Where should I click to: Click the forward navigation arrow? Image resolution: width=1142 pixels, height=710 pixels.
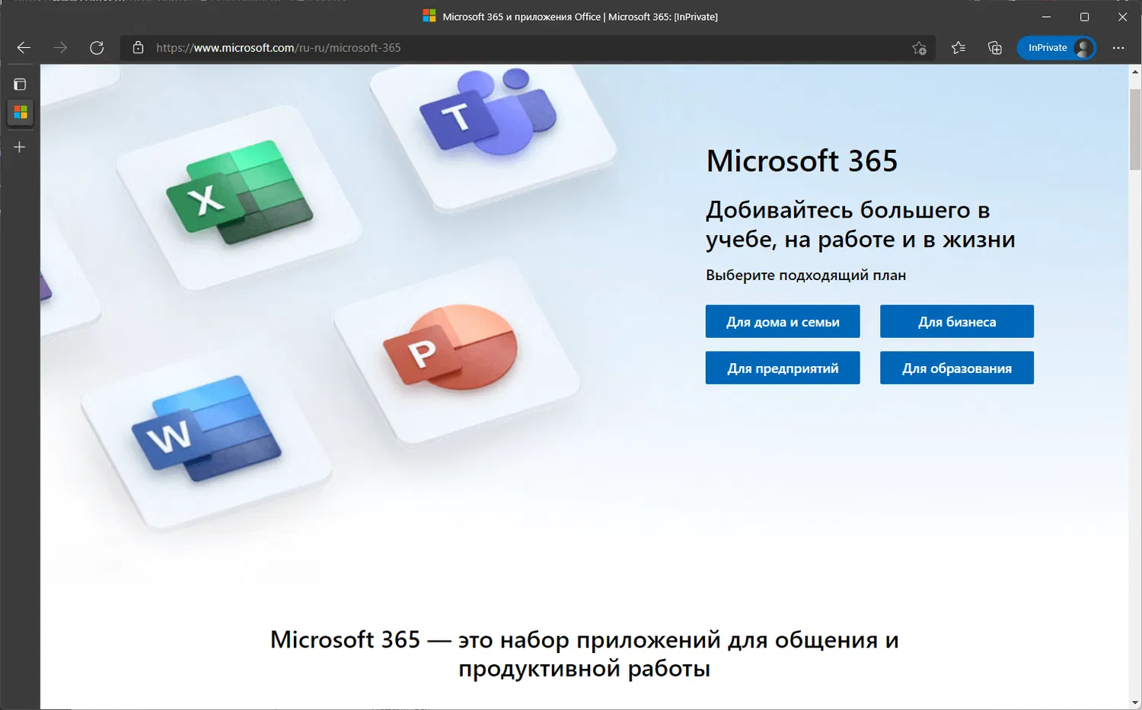click(60, 48)
